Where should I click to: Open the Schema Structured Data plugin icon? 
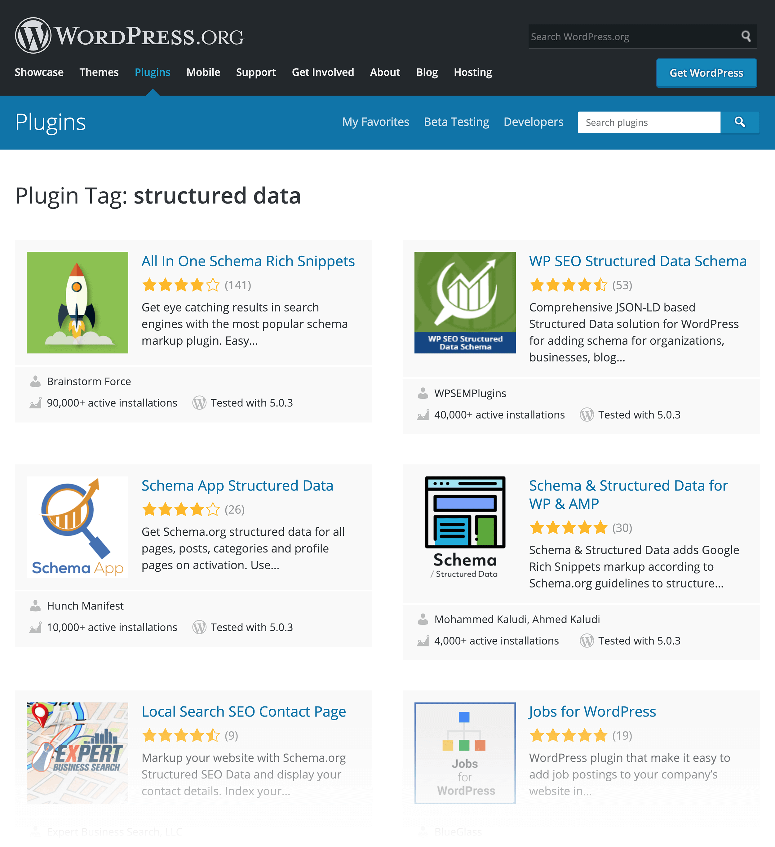pos(465,527)
